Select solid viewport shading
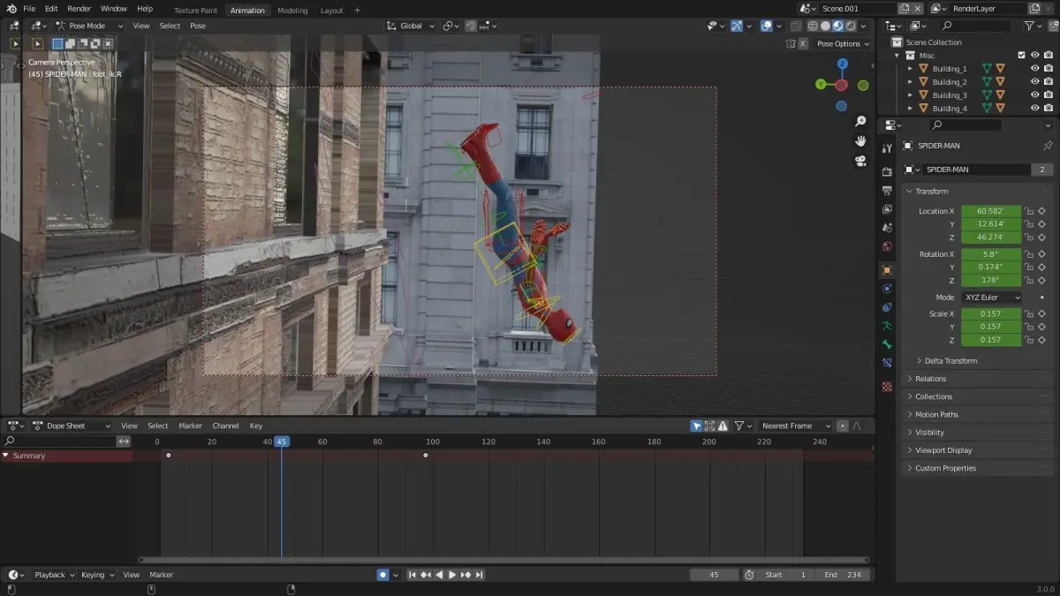1060x596 pixels. pos(825,26)
